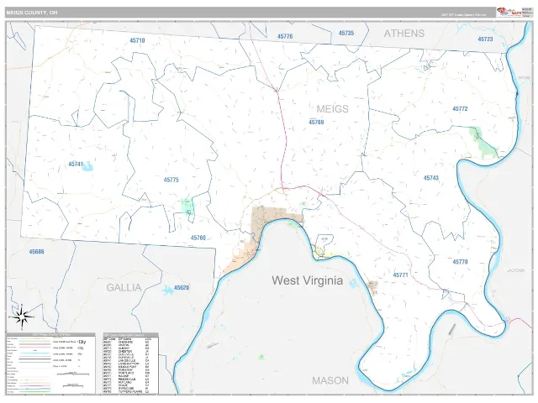Click the lake next to 45620
The width and height of the screenshot is (538, 403).
[167, 290]
